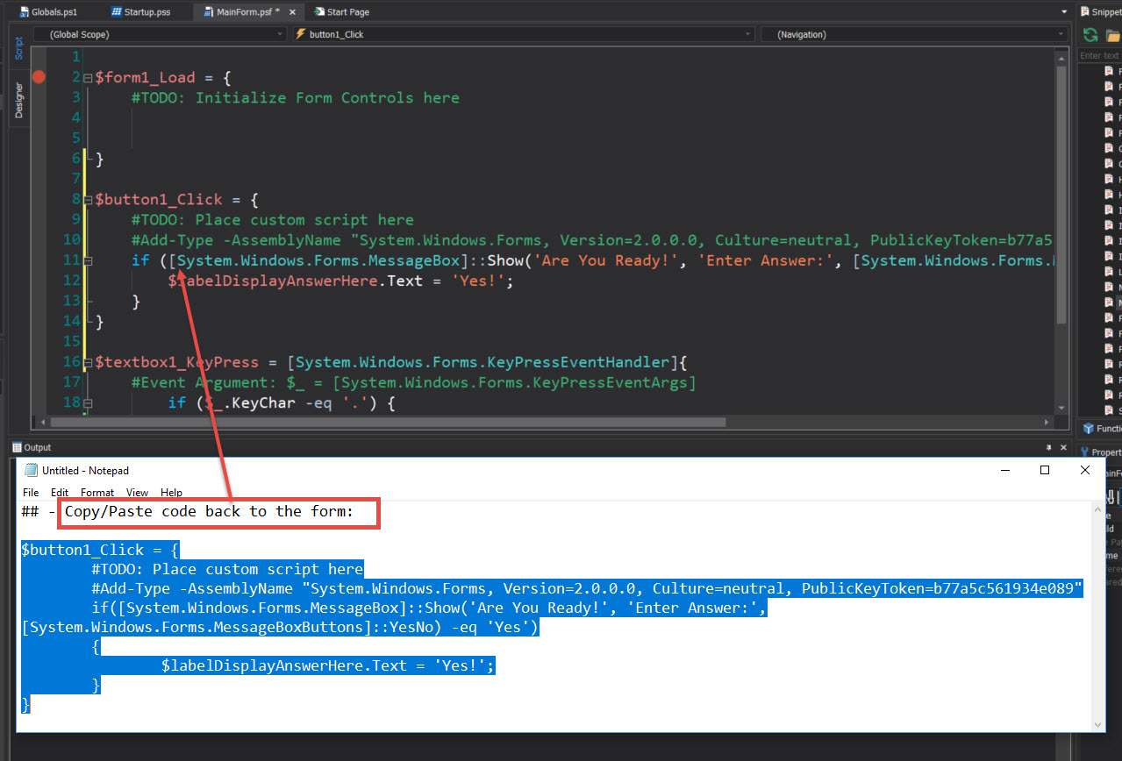Screen dimensions: 1122x761
Task: Click the pin icon of the Output panel
Action: [1049, 447]
